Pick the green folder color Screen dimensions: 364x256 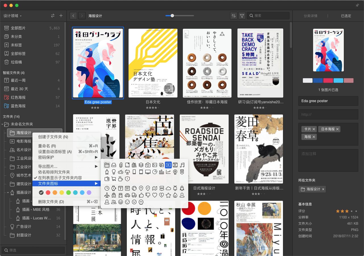click(x=69, y=193)
